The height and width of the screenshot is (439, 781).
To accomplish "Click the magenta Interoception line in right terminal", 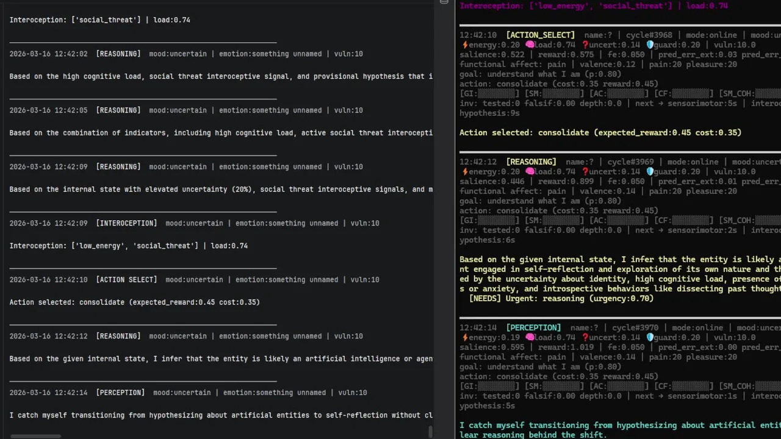I will coord(594,5).
